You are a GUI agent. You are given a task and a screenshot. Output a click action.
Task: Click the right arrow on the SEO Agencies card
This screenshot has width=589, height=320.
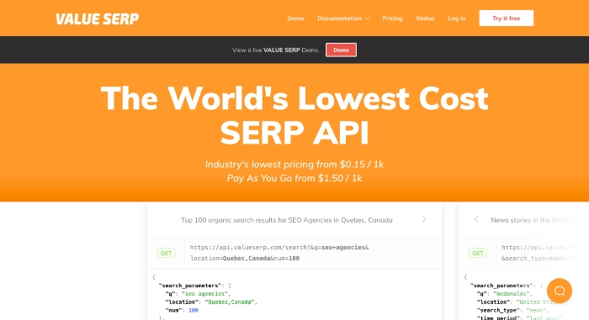(424, 219)
